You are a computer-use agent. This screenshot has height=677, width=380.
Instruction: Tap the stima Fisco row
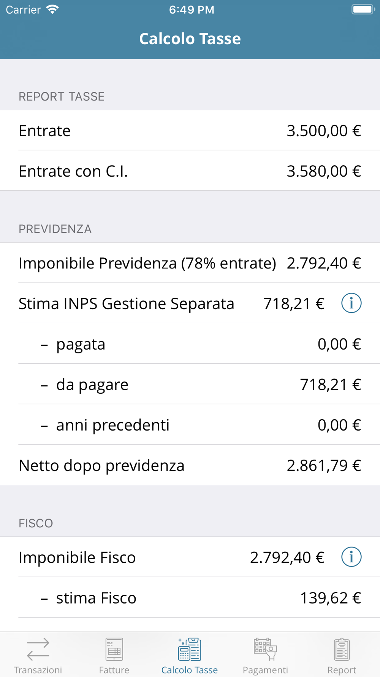190,598
